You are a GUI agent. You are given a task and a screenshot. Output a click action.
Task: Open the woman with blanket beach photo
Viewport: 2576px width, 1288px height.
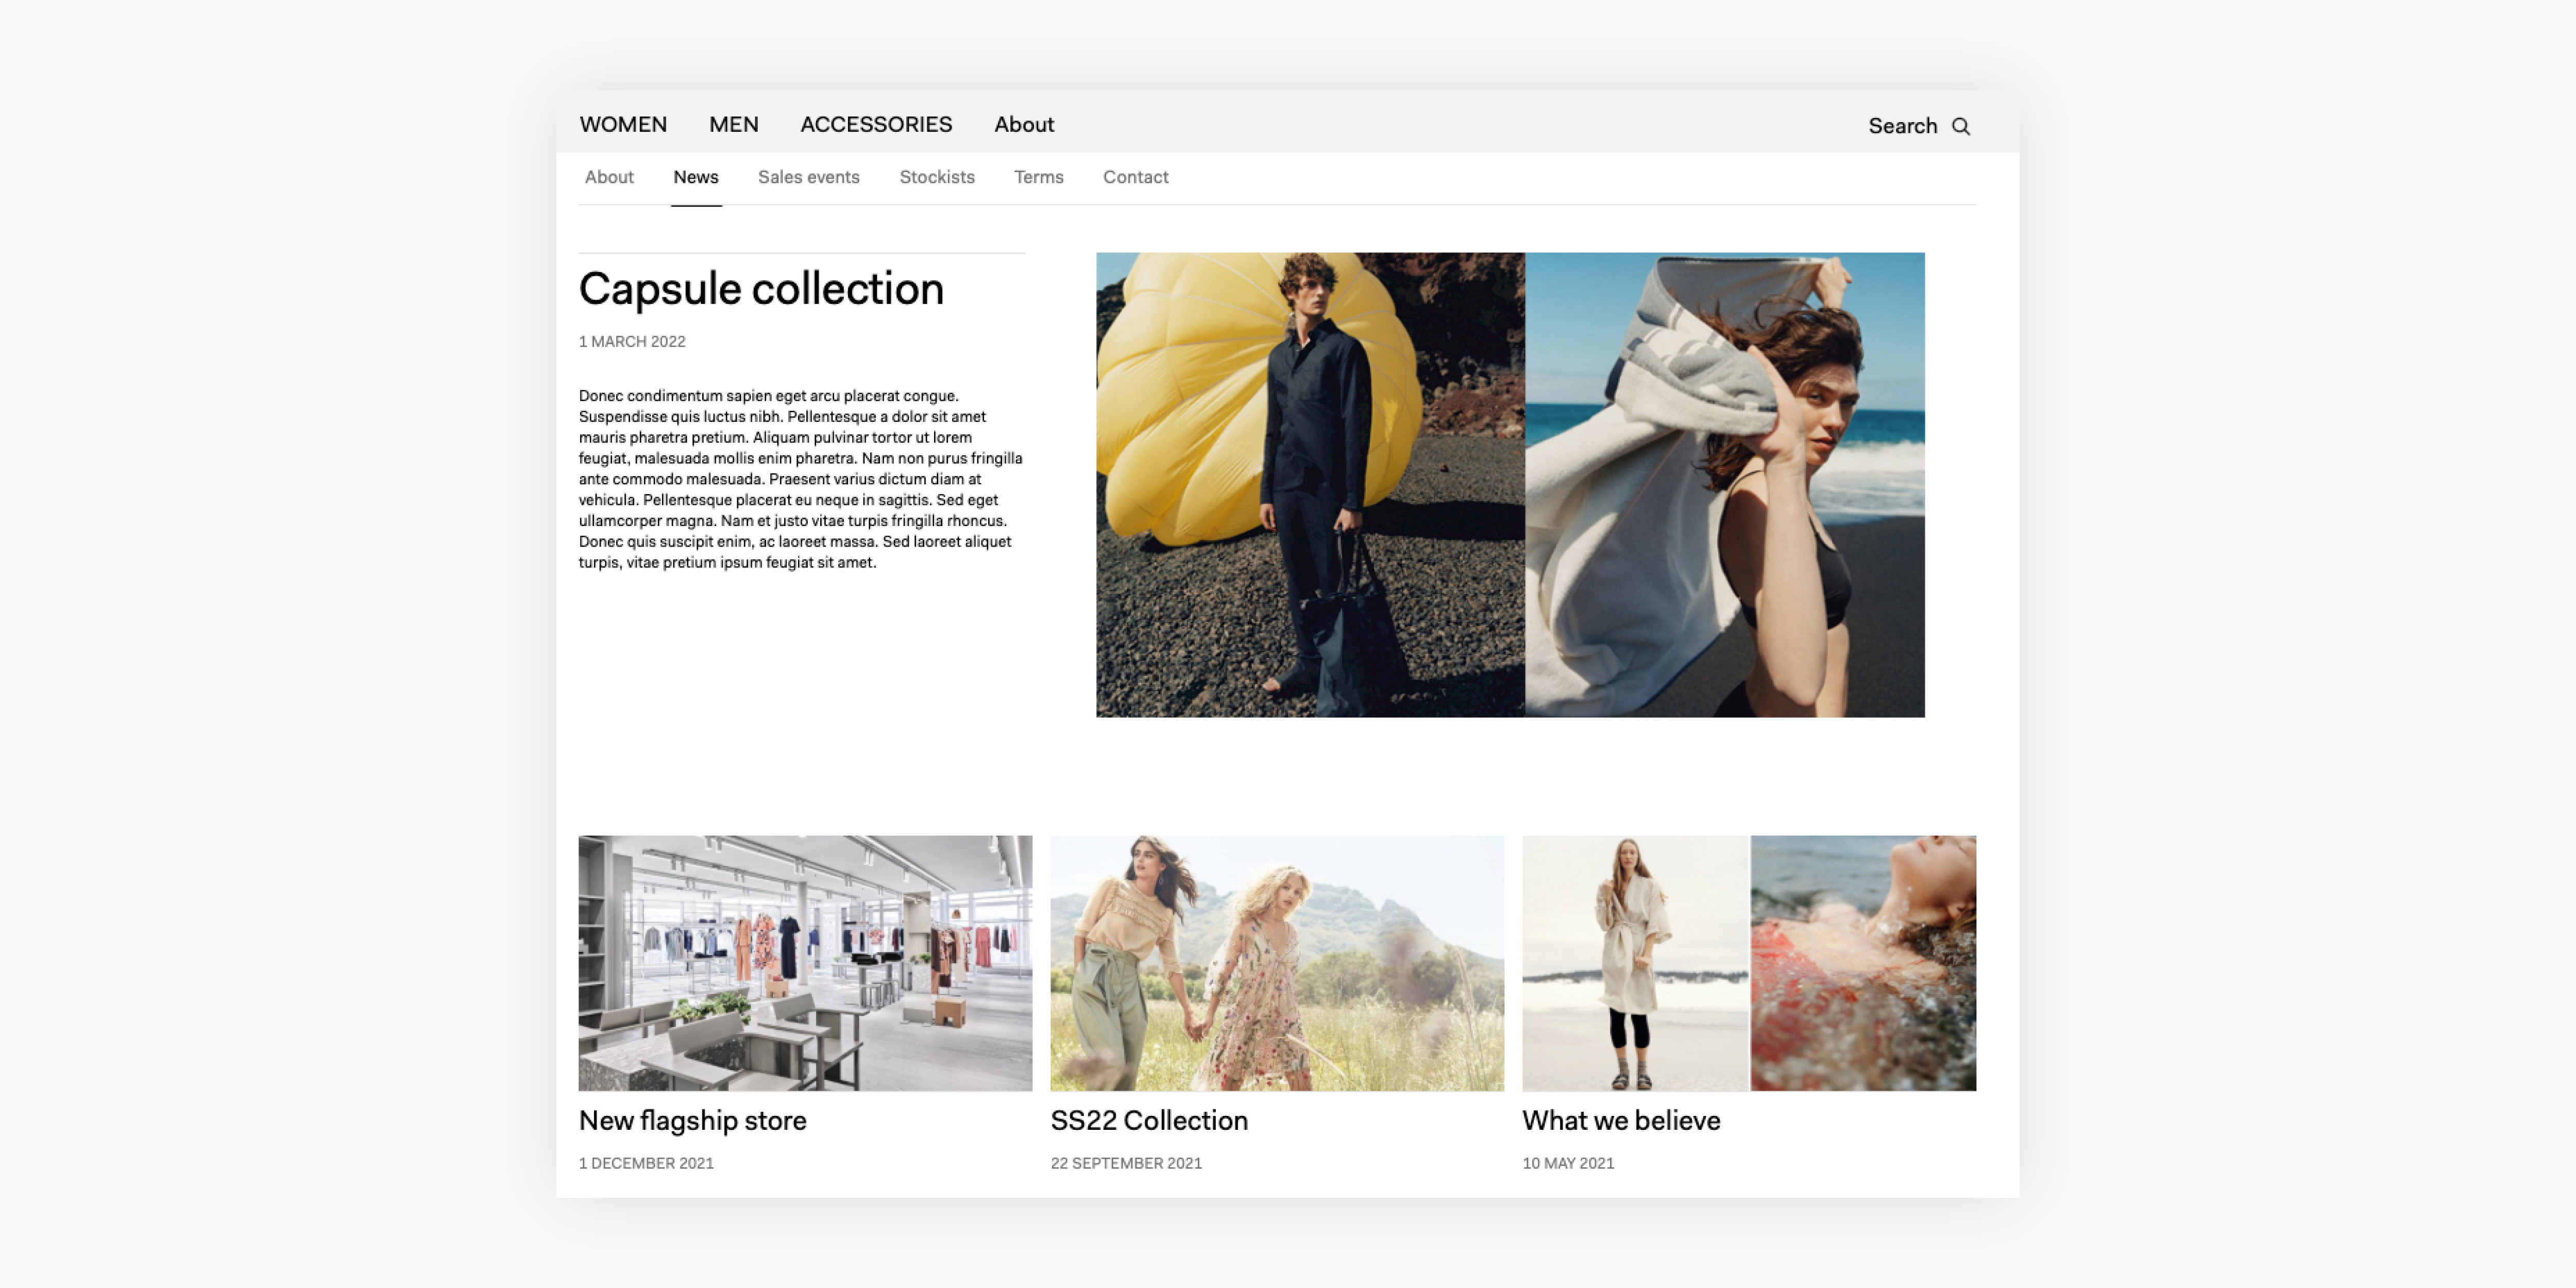(x=1725, y=485)
